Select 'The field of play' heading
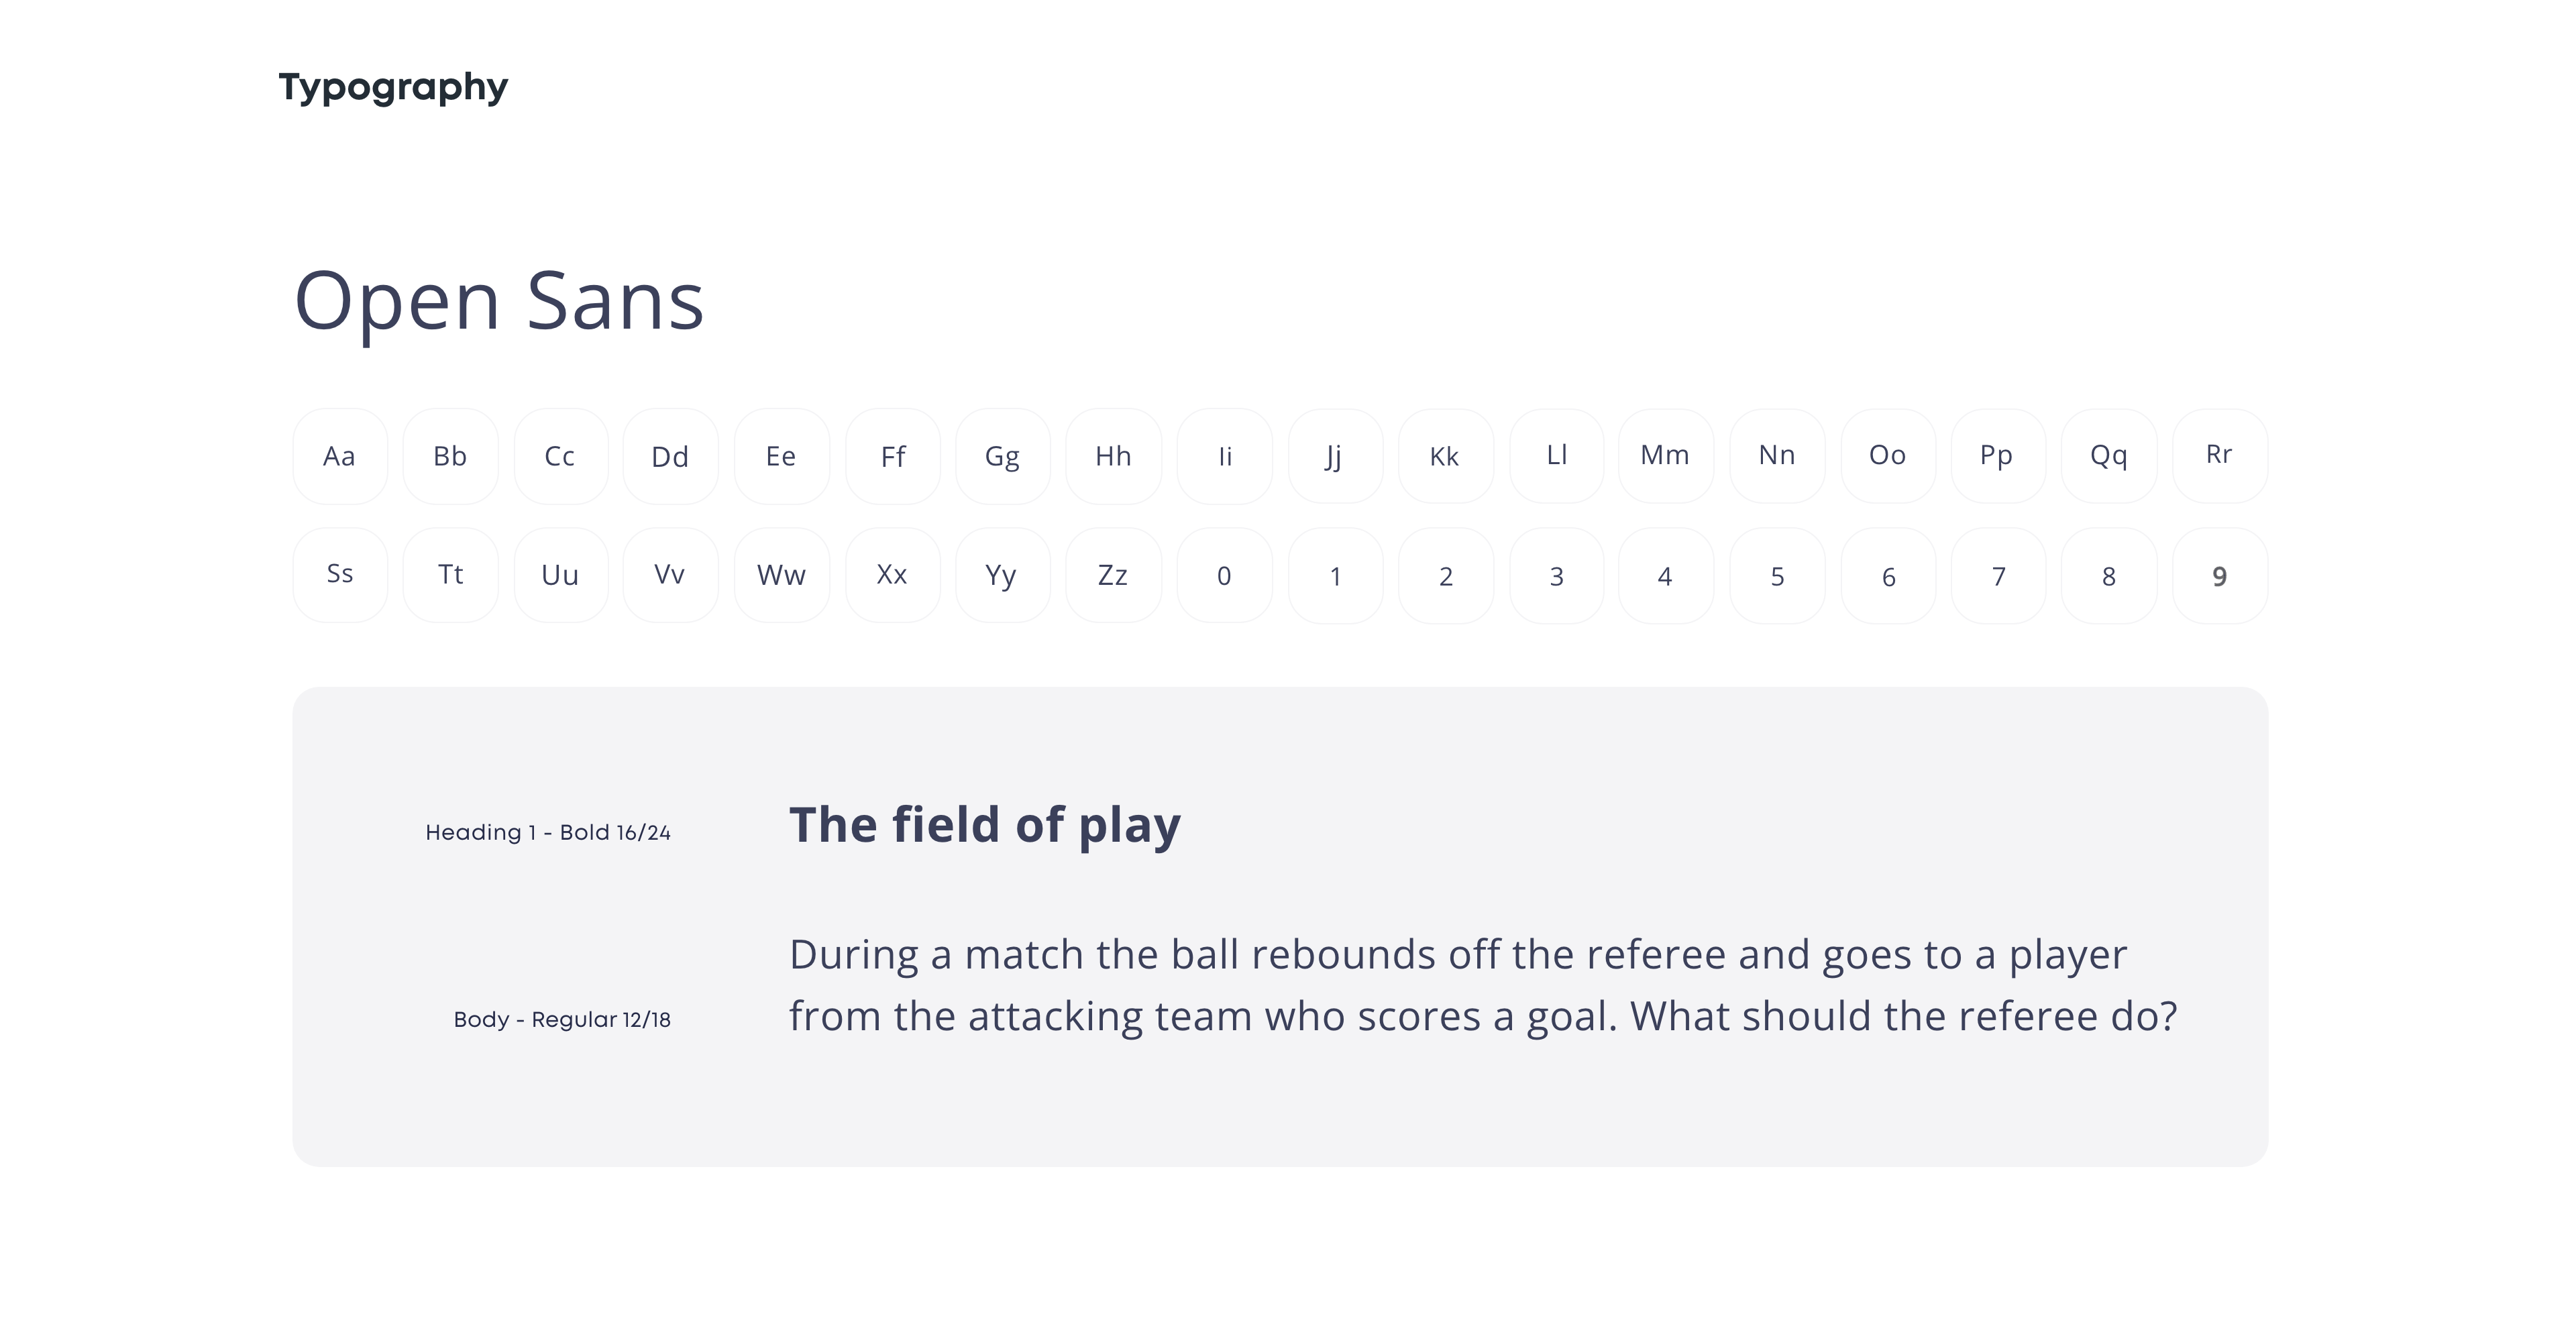Image resolution: width=2576 pixels, height=1324 pixels. (984, 826)
